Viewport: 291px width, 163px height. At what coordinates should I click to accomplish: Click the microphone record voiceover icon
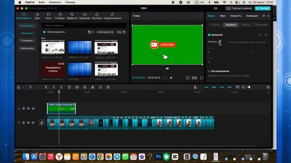tap(195, 87)
